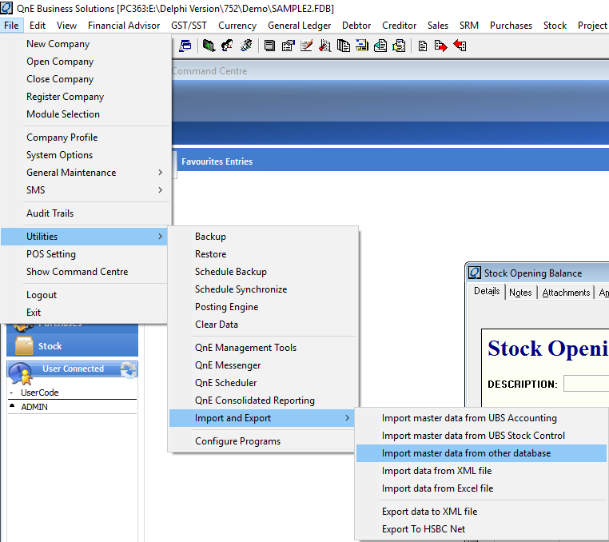Image resolution: width=609 pixels, height=542 pixels.
Task: Expand the General Maintenance submenu arrow
Action: pyautogui.click(x=161, y=172)
